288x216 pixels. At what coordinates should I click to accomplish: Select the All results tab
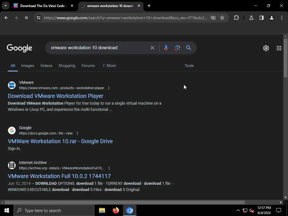coord(13,66)
